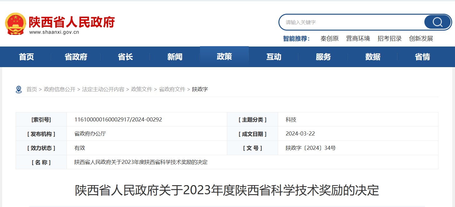Screen dimensions: 455x207
Task: Select the 服务 menu item
Action: tap(323, 57)
